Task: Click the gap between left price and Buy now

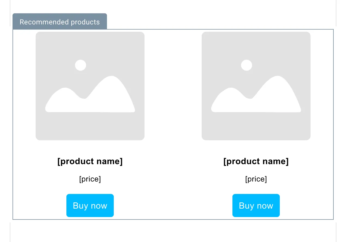Action: 90,189
